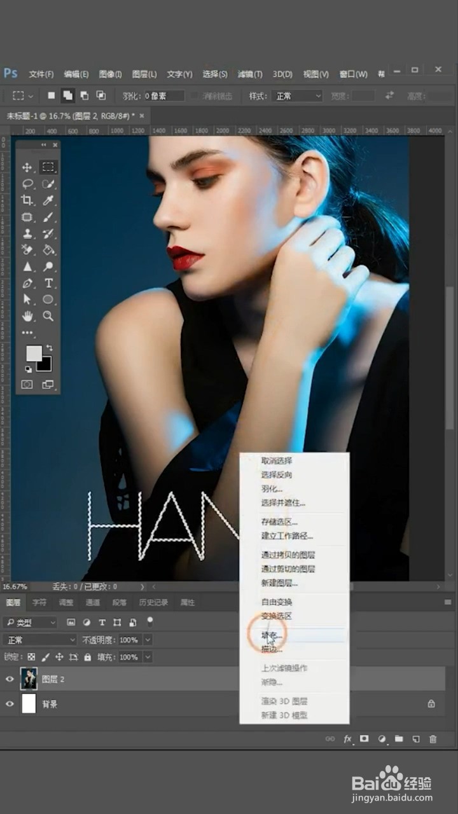The width and height of the screenshot is (458, 814).
Task: Select the Move tool
Action: [27, 167]
